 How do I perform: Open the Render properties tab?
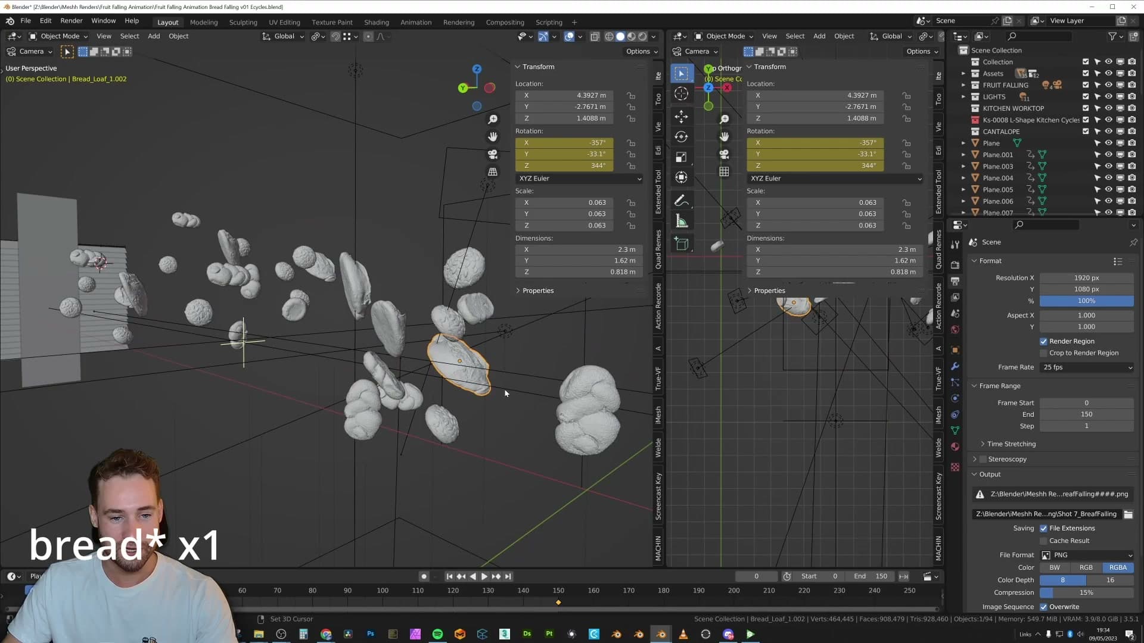955,264
